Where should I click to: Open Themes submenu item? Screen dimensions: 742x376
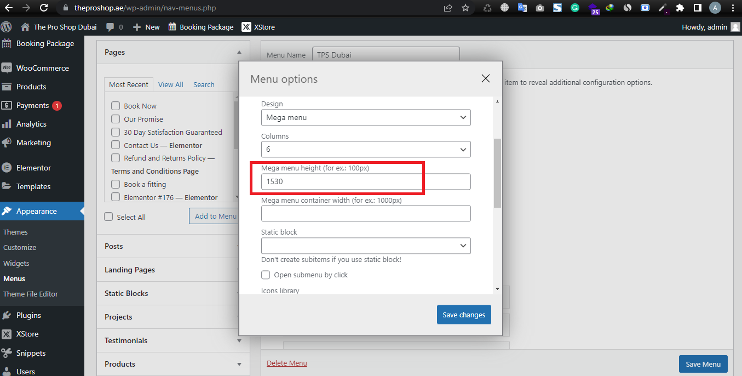pyautogui.click(x=15, y=232)
